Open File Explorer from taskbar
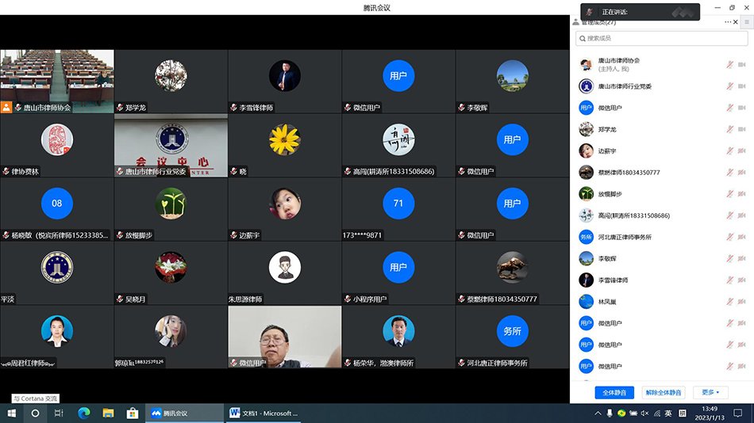754x423 pixels. click(x=108, y=413)
